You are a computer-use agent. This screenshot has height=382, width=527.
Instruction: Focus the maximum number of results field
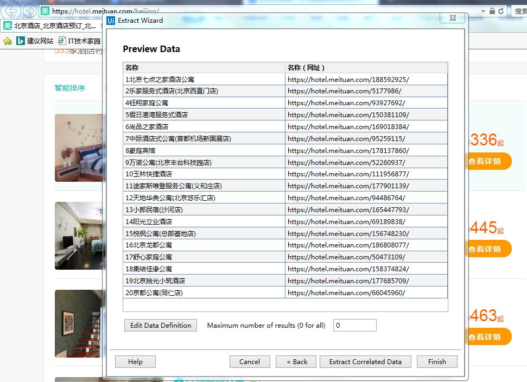pyautogui.click(x=354, y=325)
